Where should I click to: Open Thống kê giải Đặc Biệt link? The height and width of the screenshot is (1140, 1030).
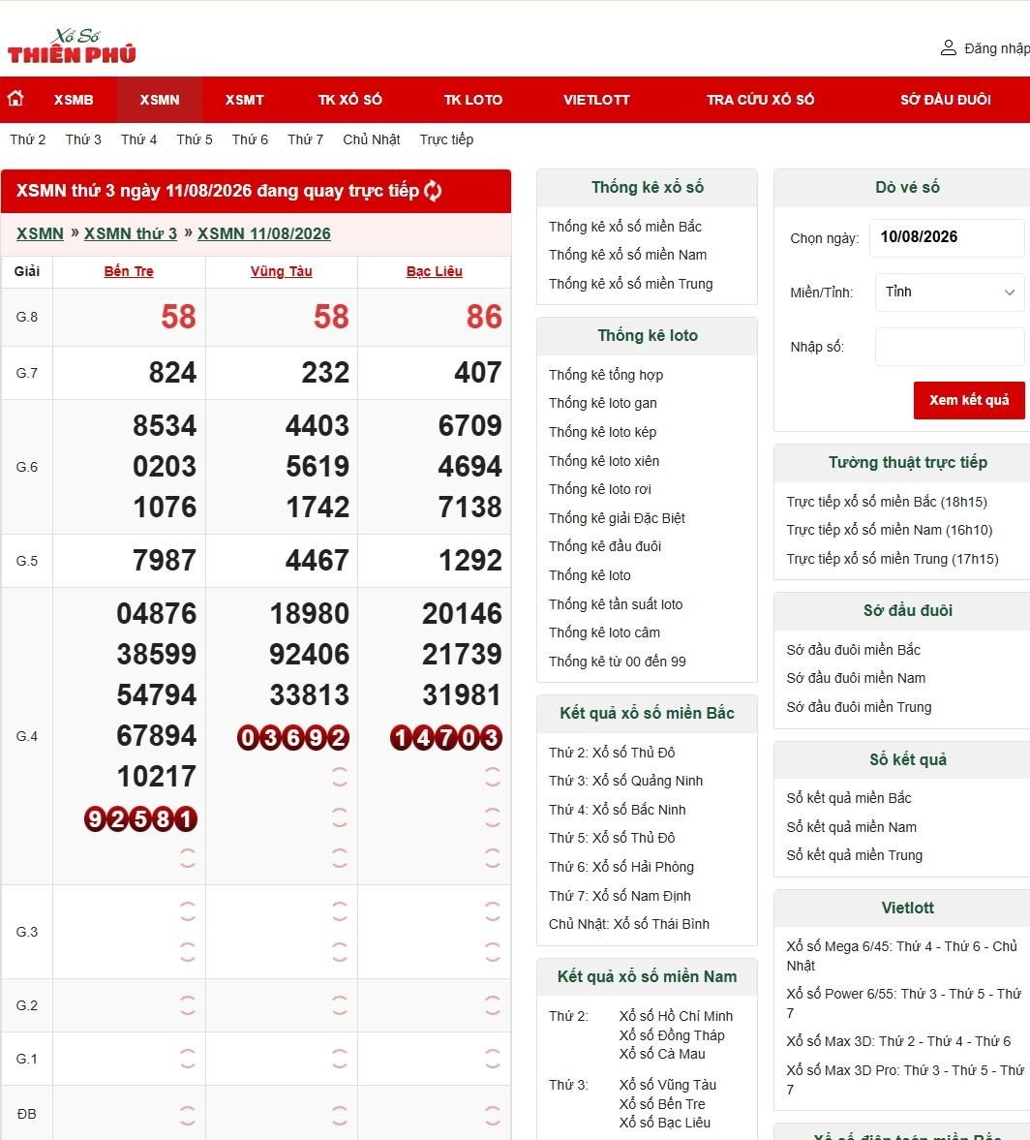coord(617,518)
